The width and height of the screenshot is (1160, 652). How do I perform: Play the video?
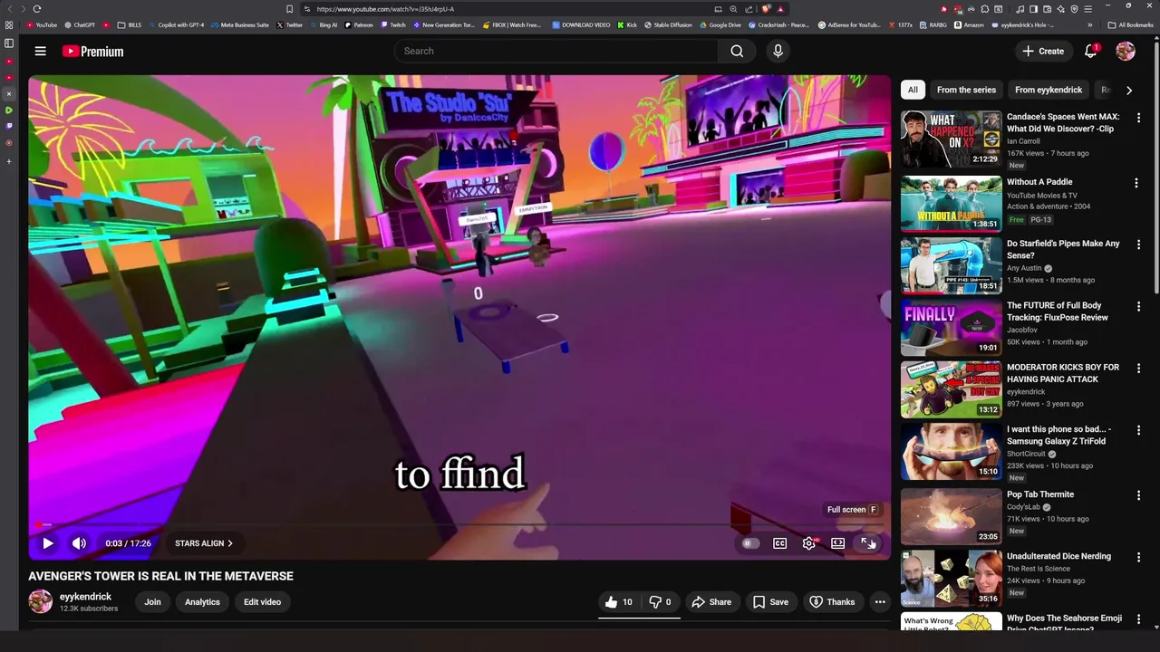point(48,543)
